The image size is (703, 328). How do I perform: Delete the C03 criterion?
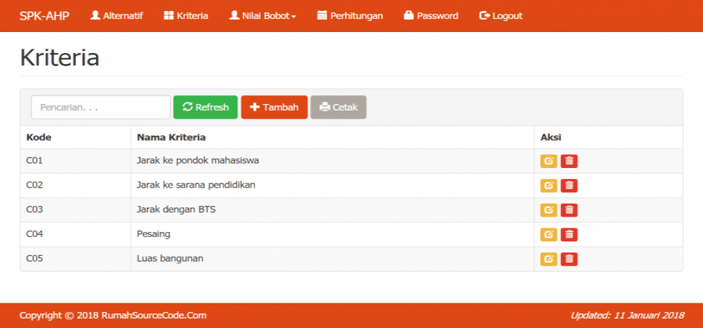pos(569,210)
